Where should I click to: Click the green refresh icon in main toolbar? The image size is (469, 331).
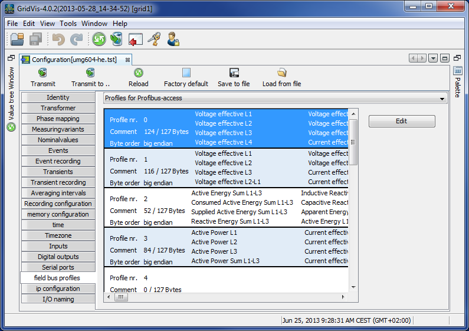point(99,40)
